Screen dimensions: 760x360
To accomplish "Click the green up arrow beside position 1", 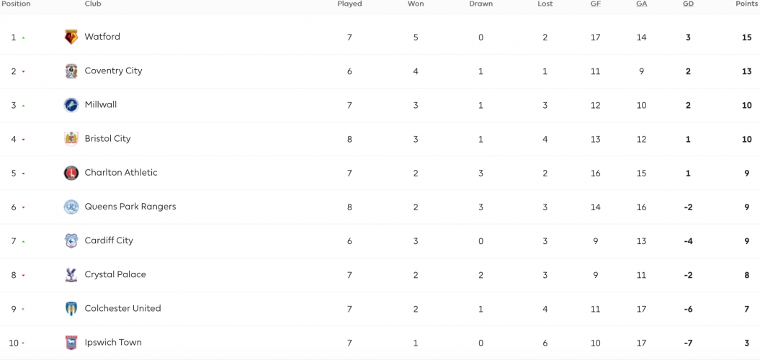I will 23,37.
